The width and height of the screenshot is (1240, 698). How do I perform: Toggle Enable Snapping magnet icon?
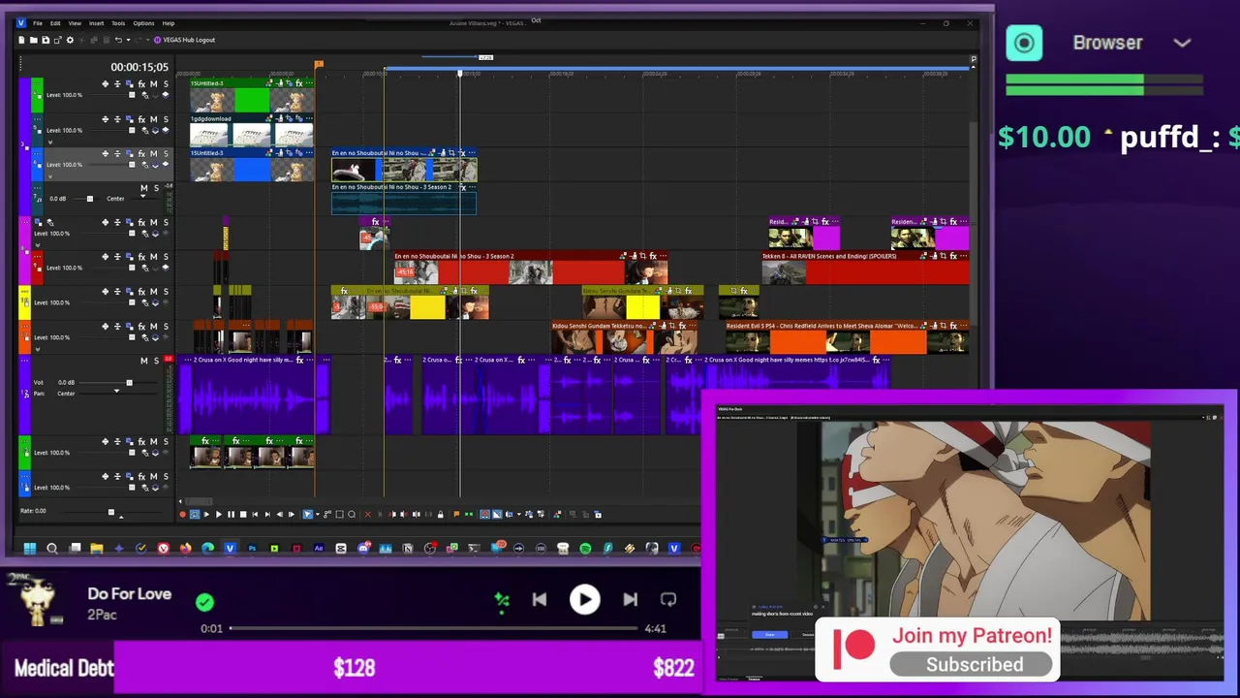tap(484, 515)
